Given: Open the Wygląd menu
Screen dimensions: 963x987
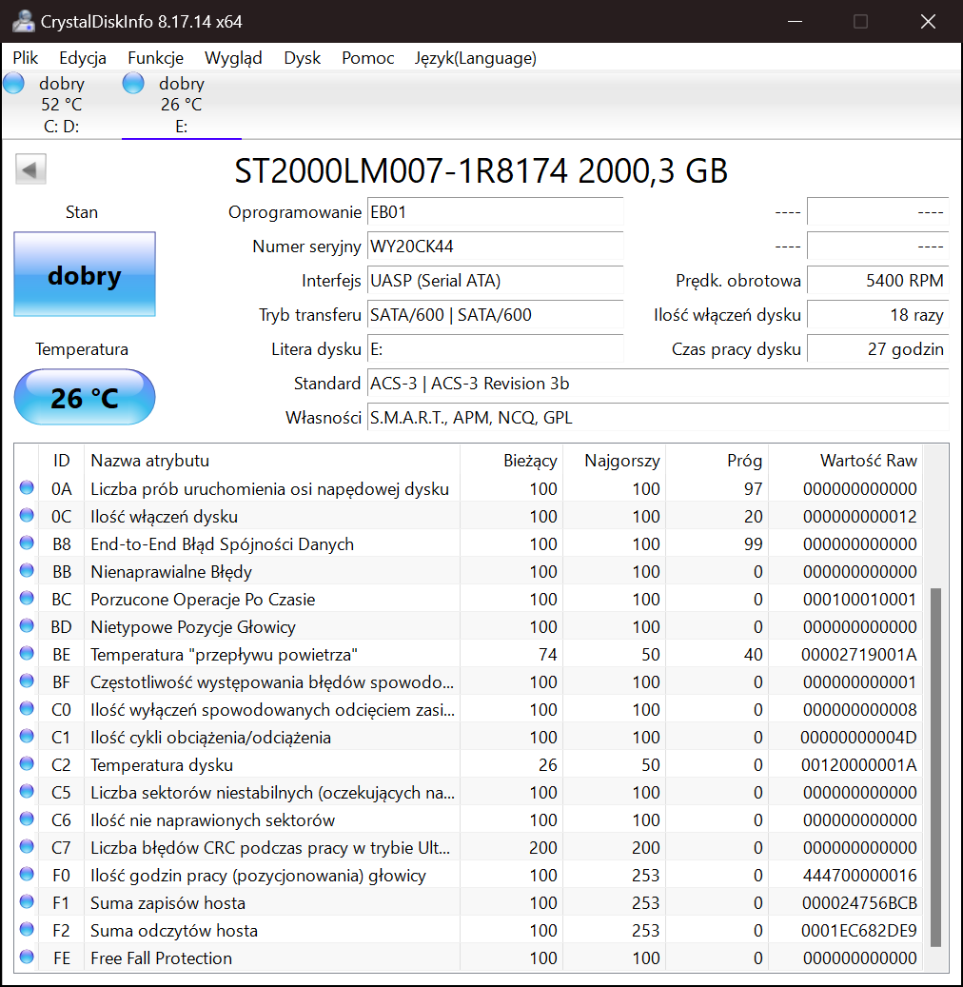Looking at the screenshot, I should point(233,58).
